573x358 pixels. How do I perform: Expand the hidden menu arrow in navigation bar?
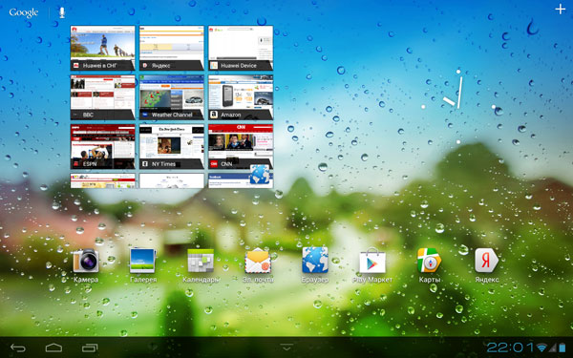click(286, 347)
